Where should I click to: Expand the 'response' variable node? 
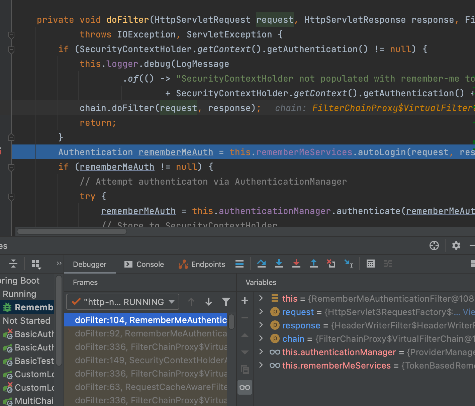point(261,325)
